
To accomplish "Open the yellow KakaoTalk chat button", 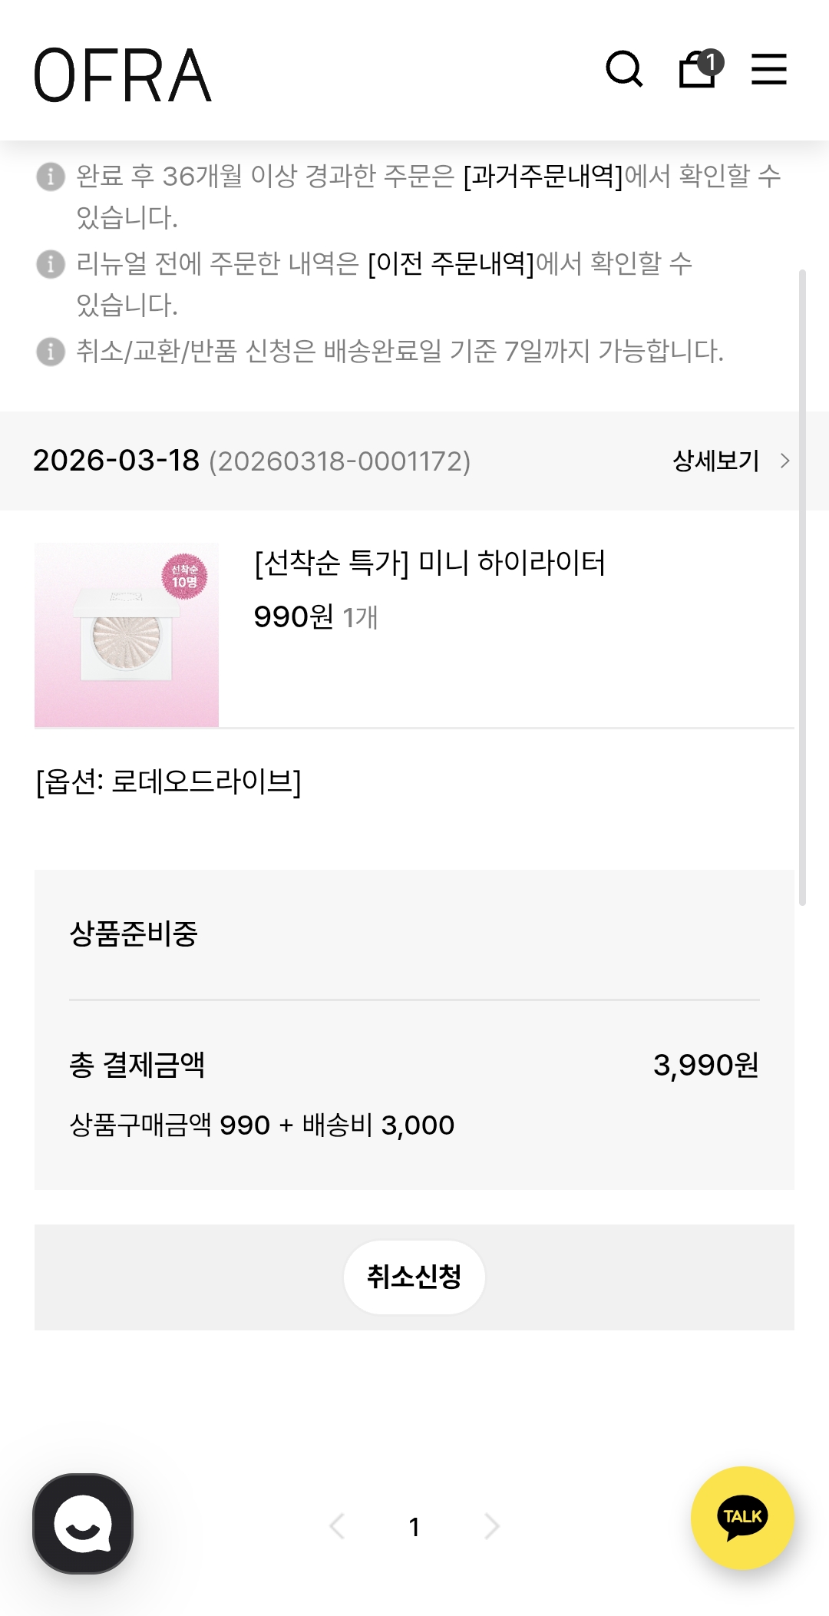I will pyautogui.click(x=742, y=1518).
